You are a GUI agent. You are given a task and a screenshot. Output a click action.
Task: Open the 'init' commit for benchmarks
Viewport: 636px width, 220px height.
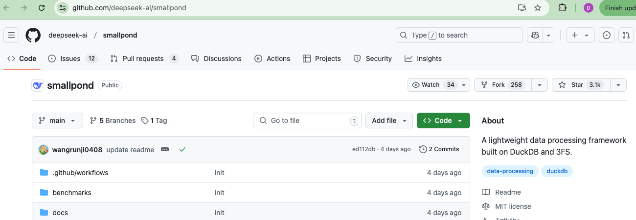[x=220, y=193]
